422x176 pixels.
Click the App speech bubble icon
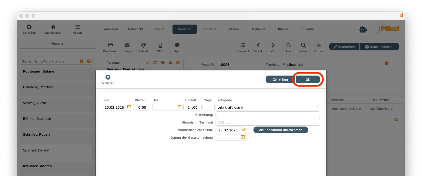click(177, 45)
